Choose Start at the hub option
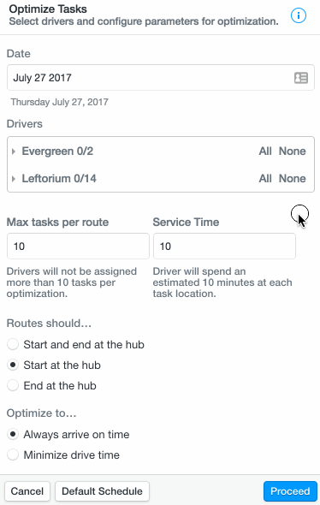 13,365
